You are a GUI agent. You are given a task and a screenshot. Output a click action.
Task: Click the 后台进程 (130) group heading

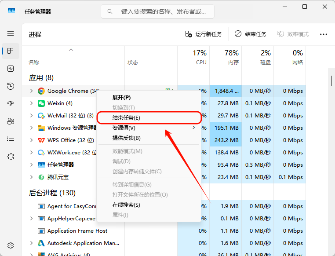(52, 193)
